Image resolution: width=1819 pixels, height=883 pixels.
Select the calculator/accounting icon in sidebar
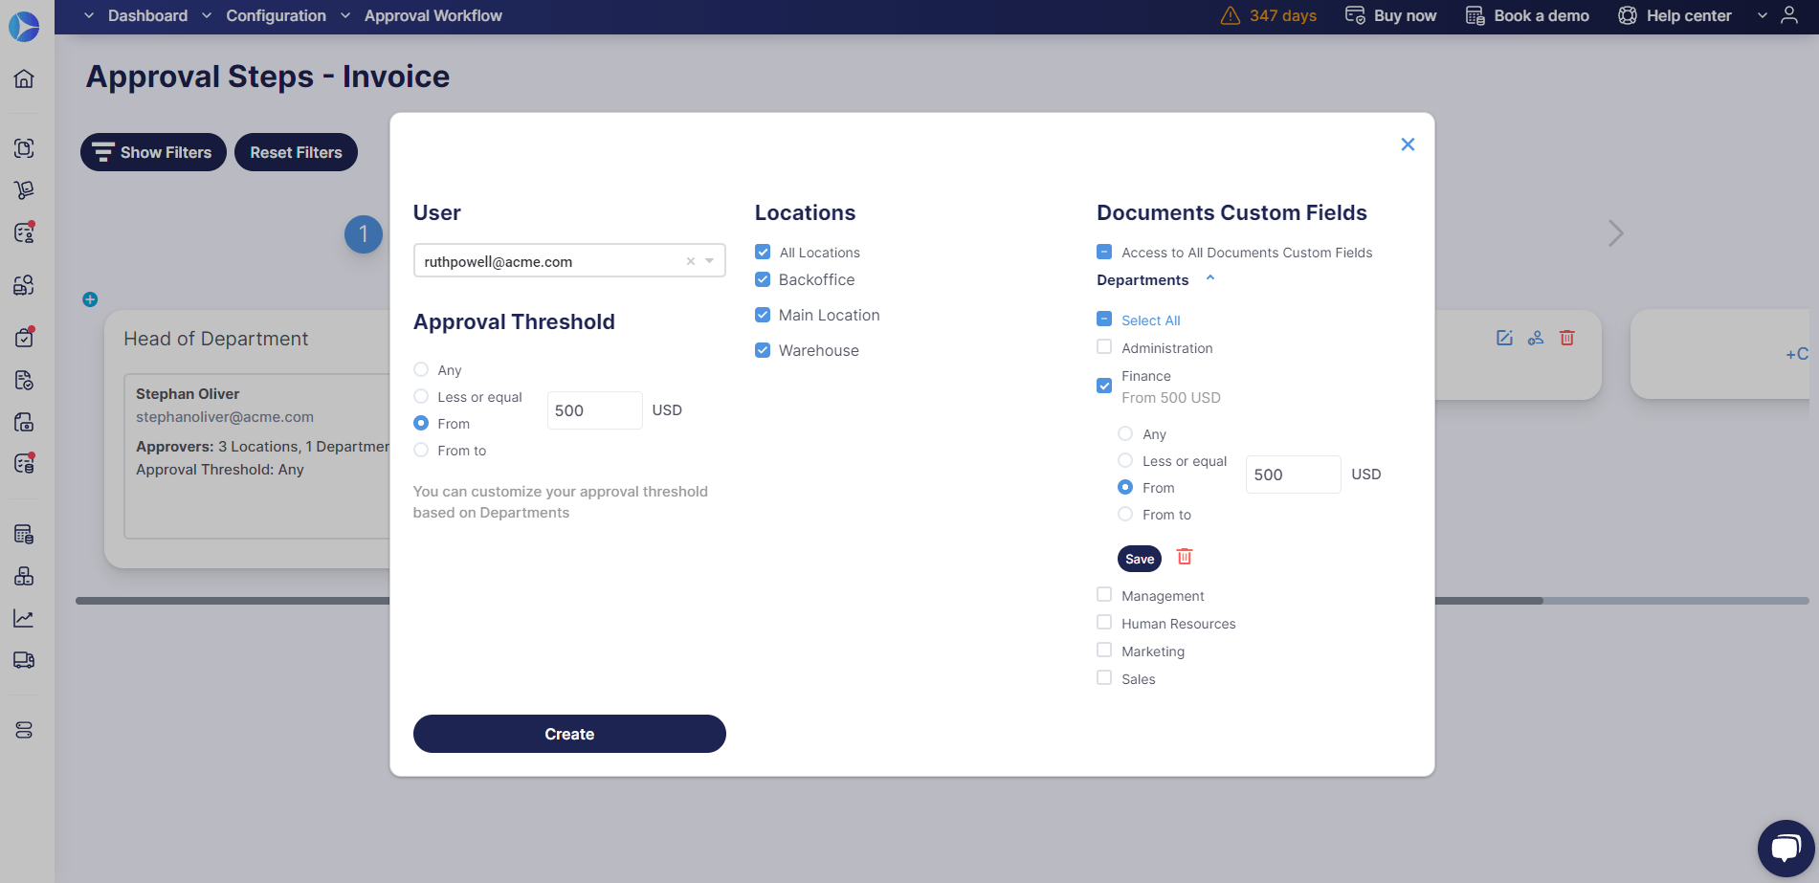24,533
